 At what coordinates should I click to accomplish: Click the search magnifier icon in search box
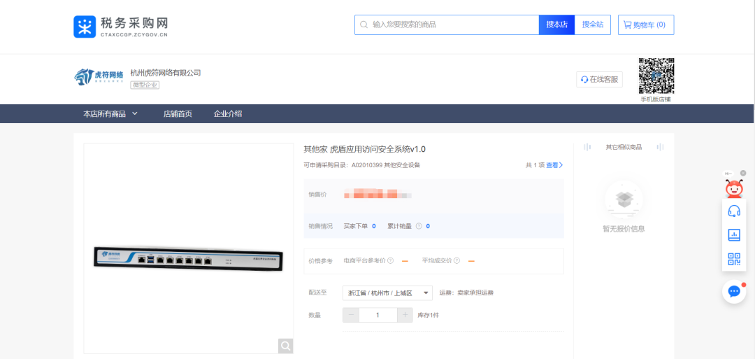tap(364, 24)
